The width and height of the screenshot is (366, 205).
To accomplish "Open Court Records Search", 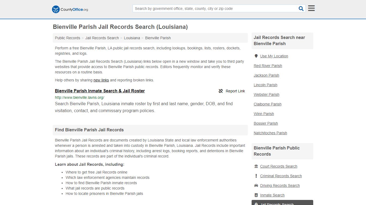I will tap(279, 166).
